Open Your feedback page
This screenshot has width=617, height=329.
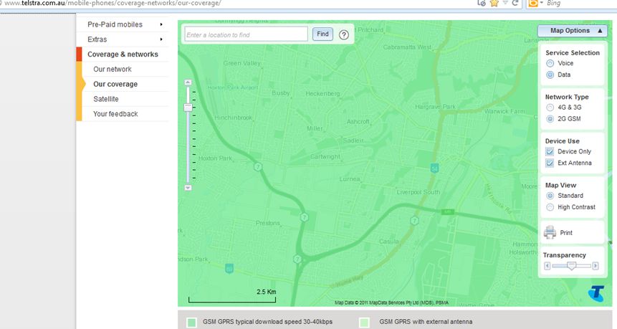[115, 114]
